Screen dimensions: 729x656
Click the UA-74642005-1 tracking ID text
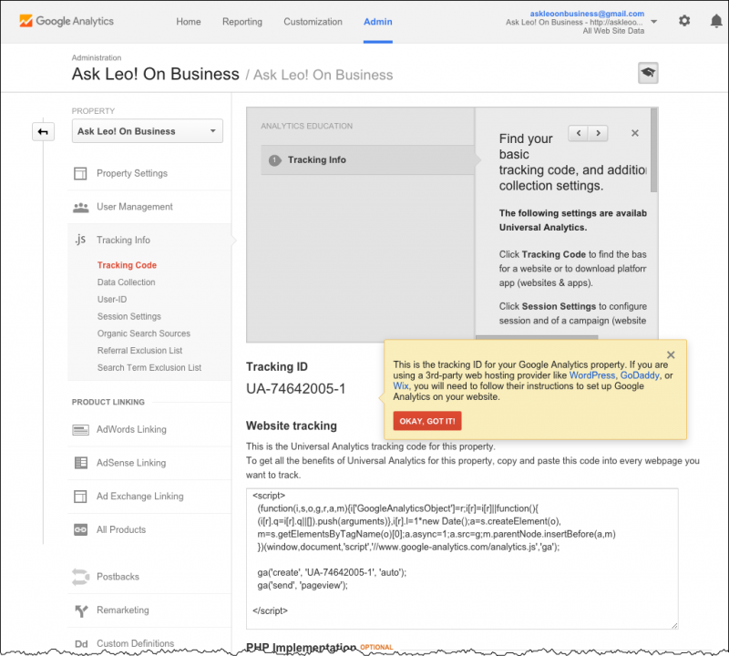click(x=295, y=389)
